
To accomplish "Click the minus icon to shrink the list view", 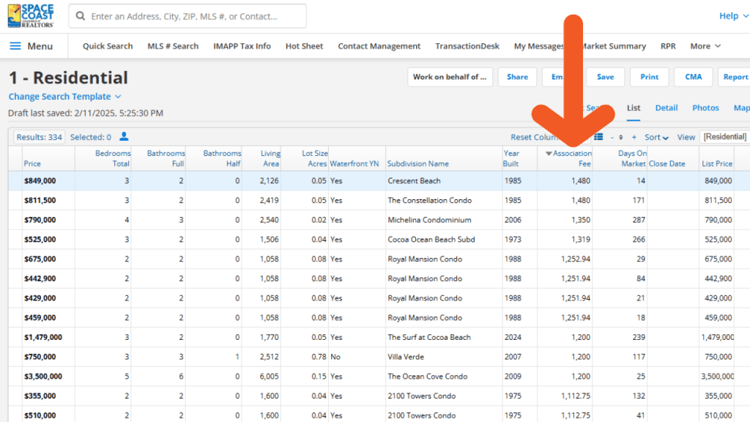I will click(612, 138).
